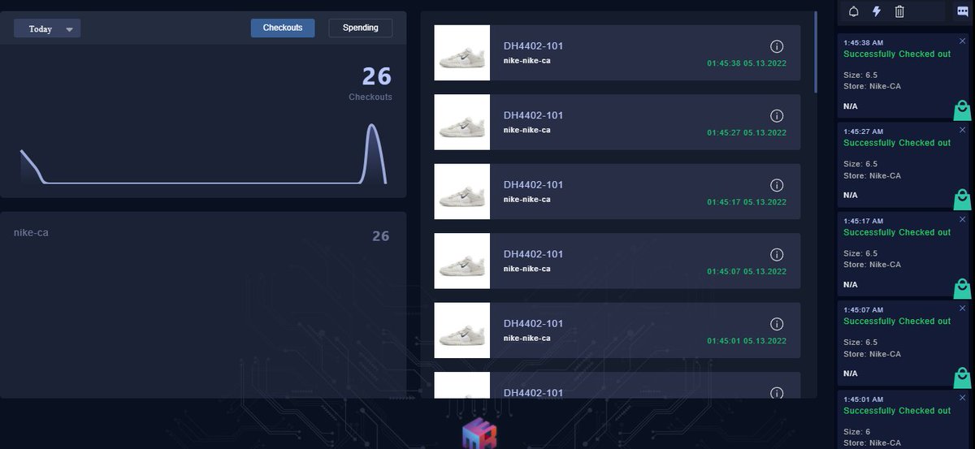Viewport: 975px width, 449px height.
Task: Open info icon for 01:45:17 checkout
Action: (776, 185)
